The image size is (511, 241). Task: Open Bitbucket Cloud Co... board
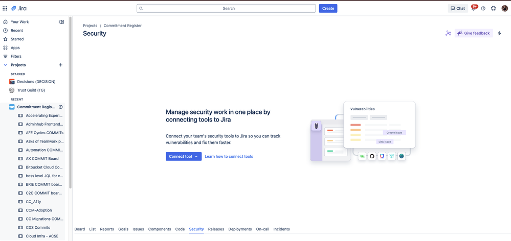(45, 167)
